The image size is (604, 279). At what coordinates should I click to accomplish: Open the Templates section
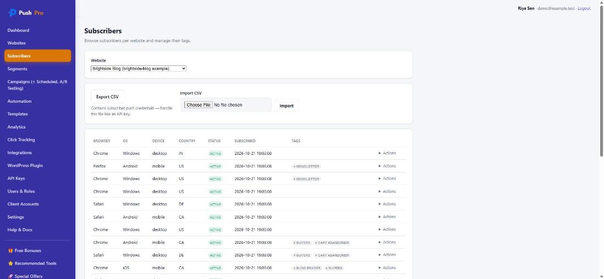pos(38,114)
